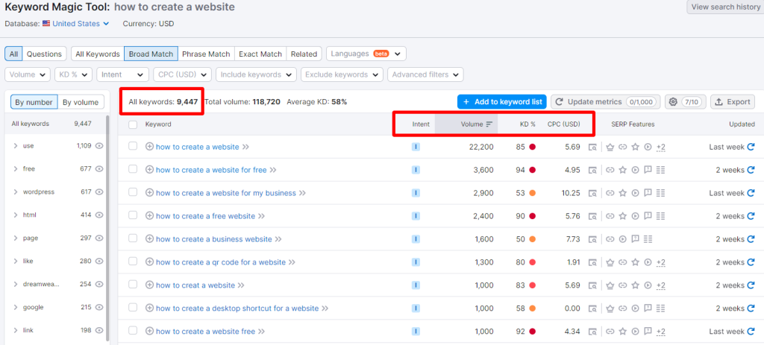This screenshot has width=764, height=345.
Task: Refresh the "how to create a website for free" row
Action: pos(751,170)
